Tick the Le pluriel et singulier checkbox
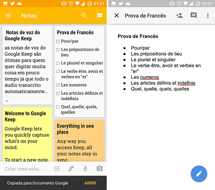The width and height of the screenshot is (215, 190). [x=58, y=63]
